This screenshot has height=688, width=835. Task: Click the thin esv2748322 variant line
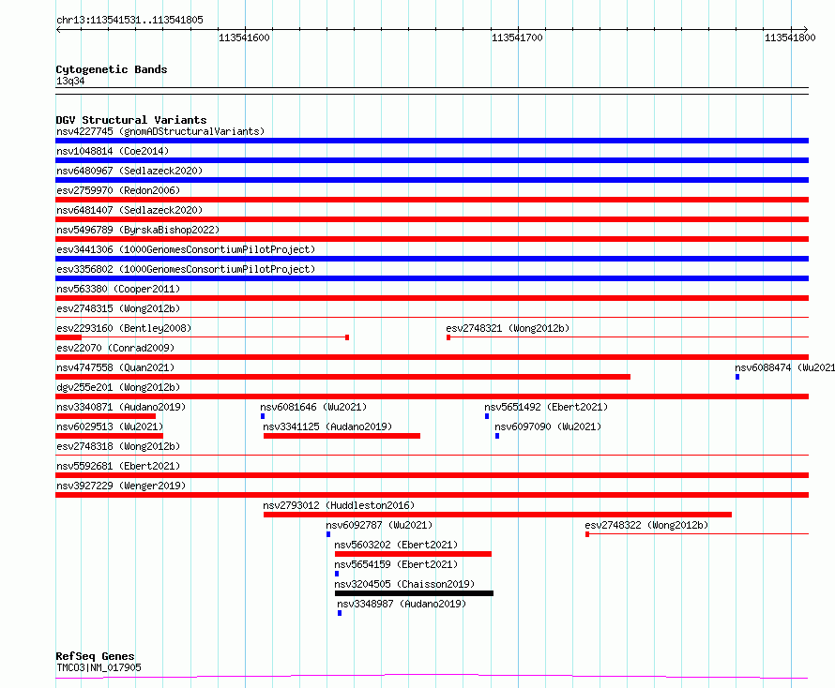pos(697,533)
